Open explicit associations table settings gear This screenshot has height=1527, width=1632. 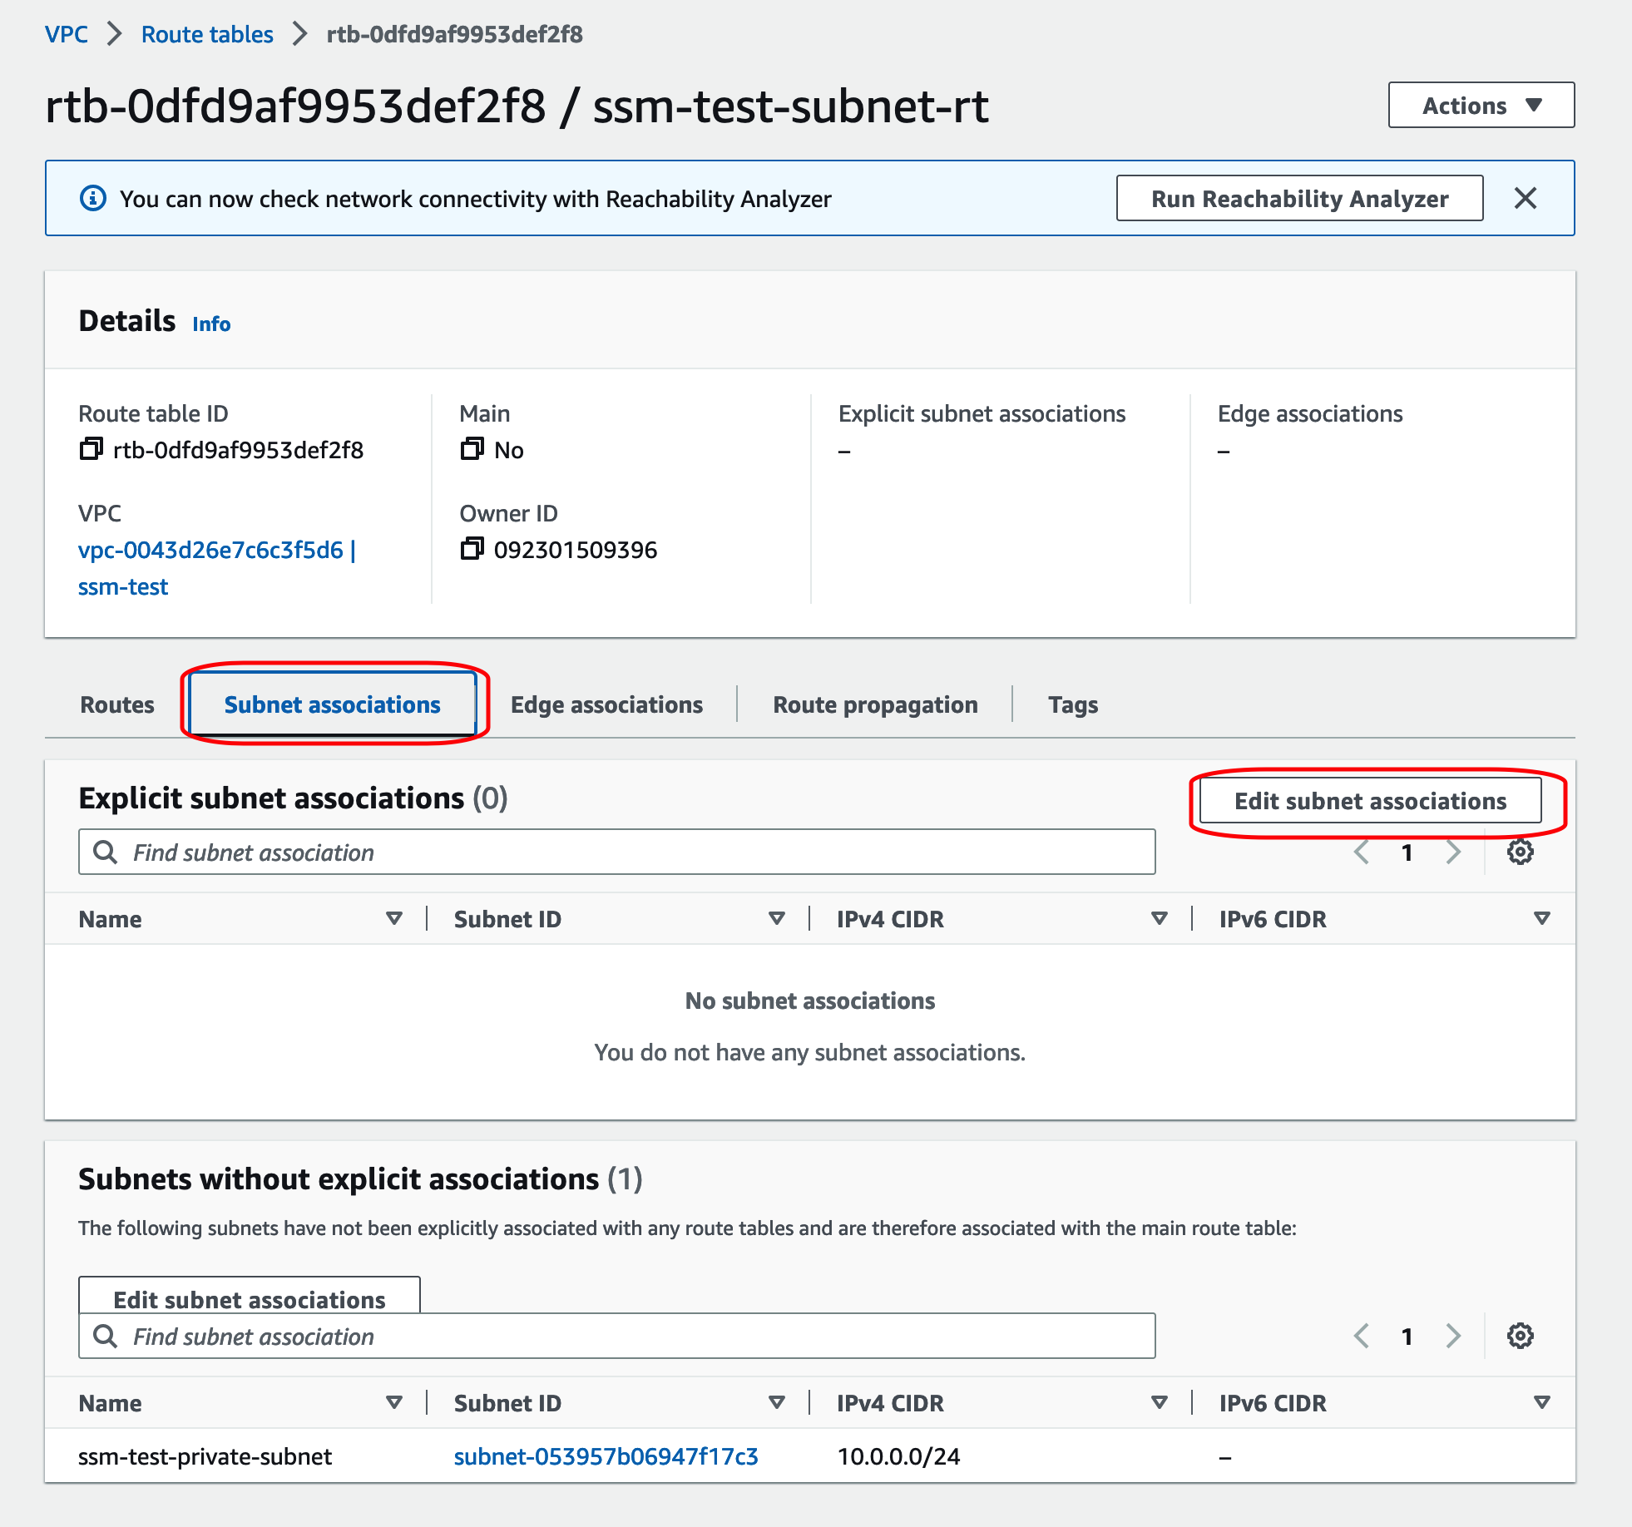coord(1520,852)
